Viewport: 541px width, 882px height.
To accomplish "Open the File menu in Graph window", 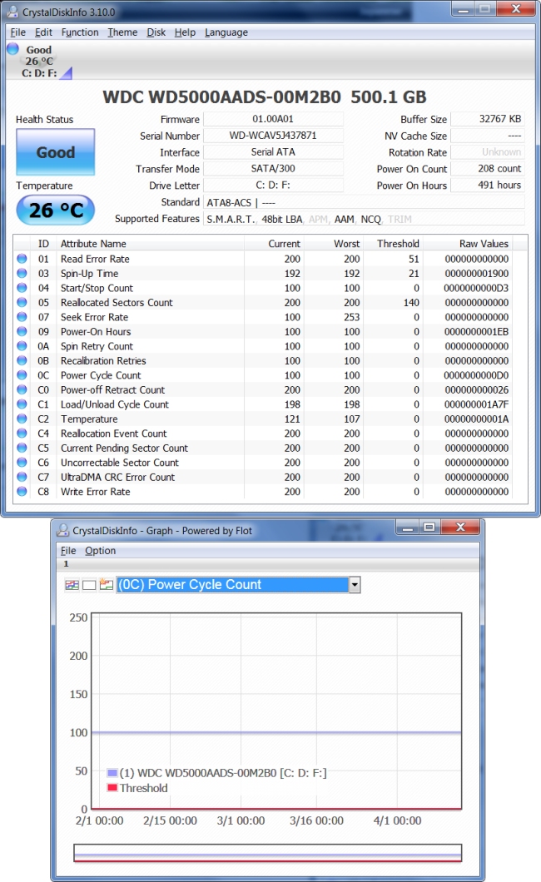I will (x=68, y=551).
